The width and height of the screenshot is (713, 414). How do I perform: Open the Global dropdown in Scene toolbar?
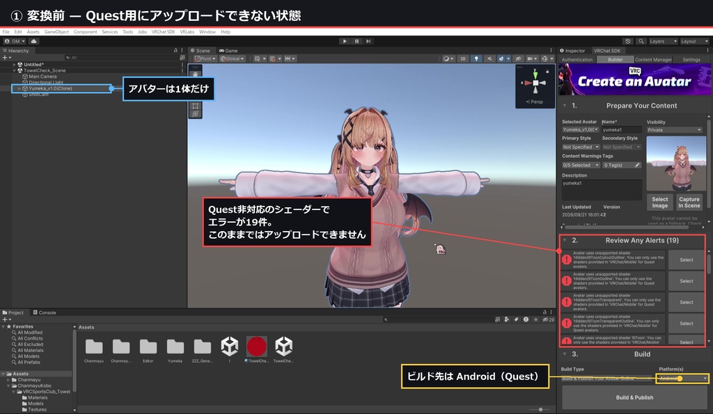coord(232,58)
